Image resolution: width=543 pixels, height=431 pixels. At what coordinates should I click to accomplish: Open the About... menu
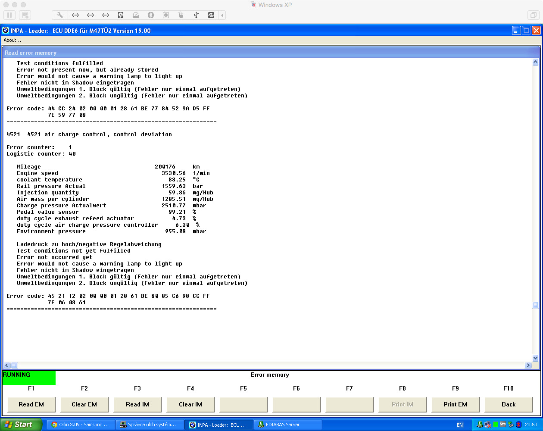12,40
